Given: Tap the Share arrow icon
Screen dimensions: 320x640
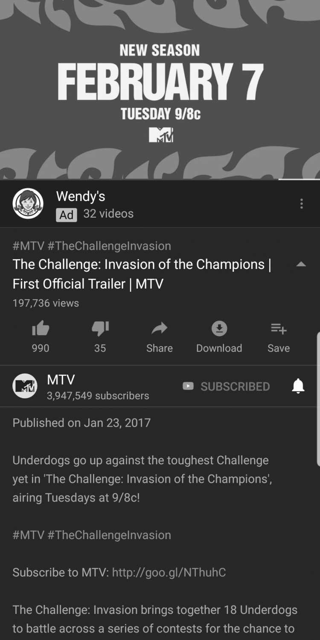Looking at the screenshot, I should (x=160, y=328).
